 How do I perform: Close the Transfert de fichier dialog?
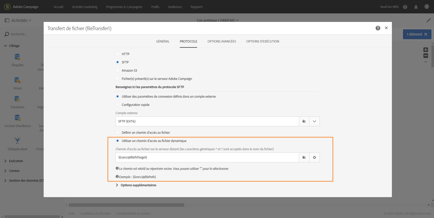pos(386,28)
